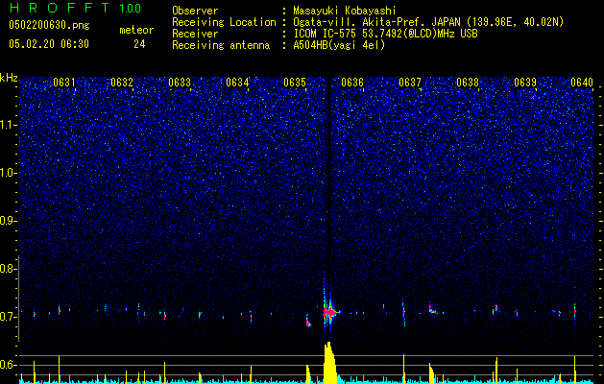Click the HROFFT 1.0.0 title text
This screenshot has width=604, height=384.
click(75, 8)
